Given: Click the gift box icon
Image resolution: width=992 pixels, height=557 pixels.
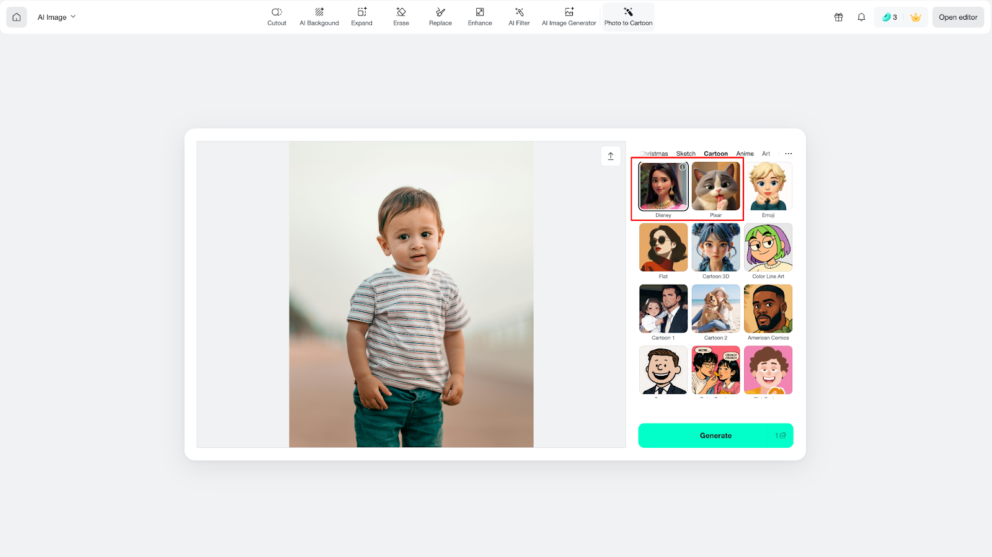Looking at the screenshot, I should pos(838,17).
